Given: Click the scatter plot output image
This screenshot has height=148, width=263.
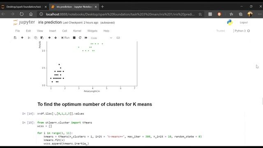Looking at the screenshot, I should pyautogui.click(x=88, y=67).
